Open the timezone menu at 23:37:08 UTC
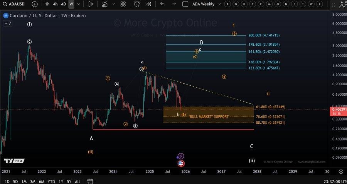The width and height of the screenshot is (347, 184). click(x=335, y=182)
